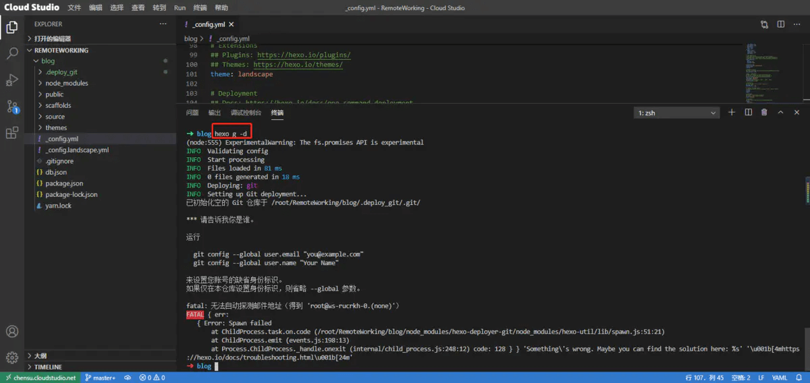The width and height of the screenshot is (810, 383).
Task: Open the Source Control view
Action: (x=12, y=107)
